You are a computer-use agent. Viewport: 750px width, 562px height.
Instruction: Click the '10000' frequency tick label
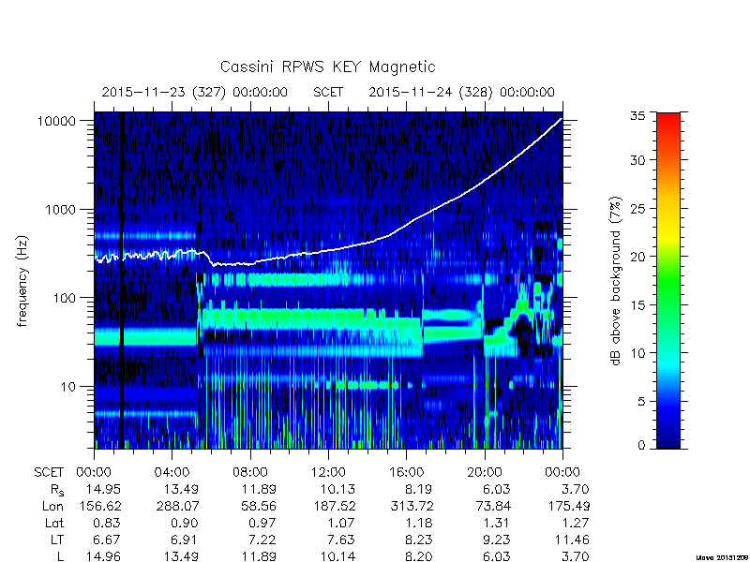(56, 122)
